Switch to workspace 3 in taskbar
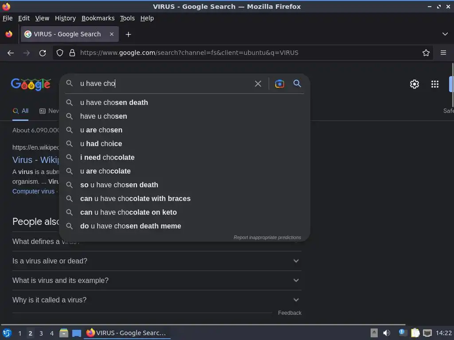The width and height of the screenshot is (454, 340). tap(41, 333)
